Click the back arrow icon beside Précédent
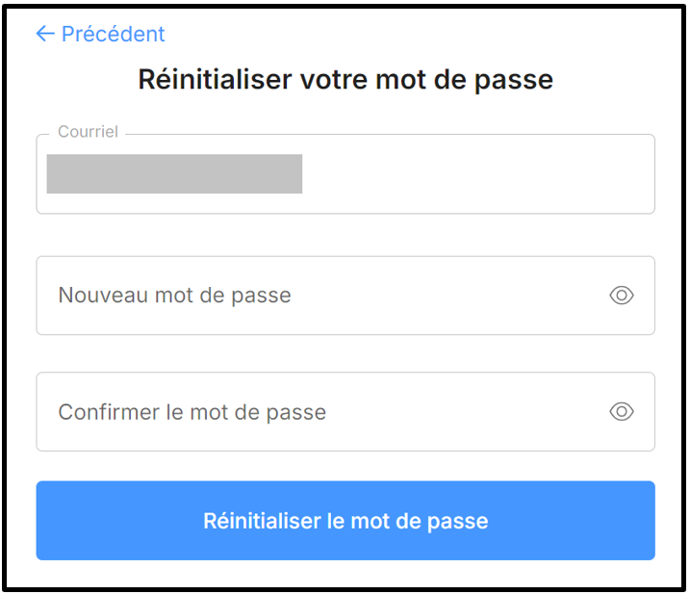This screenshot has height=594, width=690. click(44, 34)
